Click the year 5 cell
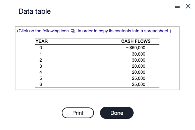The image size is (195, 130). click(x=41, y=78)
